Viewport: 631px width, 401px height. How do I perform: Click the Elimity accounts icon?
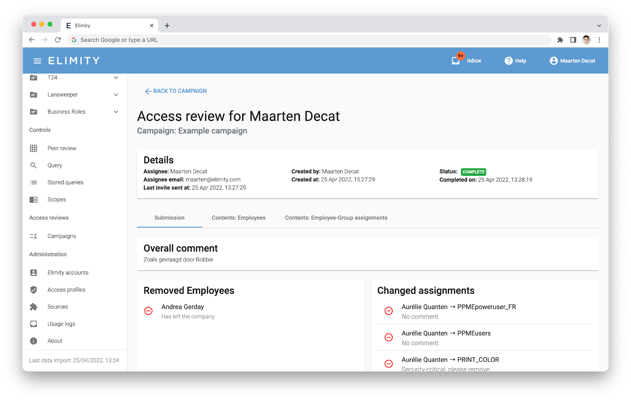pyautogui.click(x=34, y=272)
